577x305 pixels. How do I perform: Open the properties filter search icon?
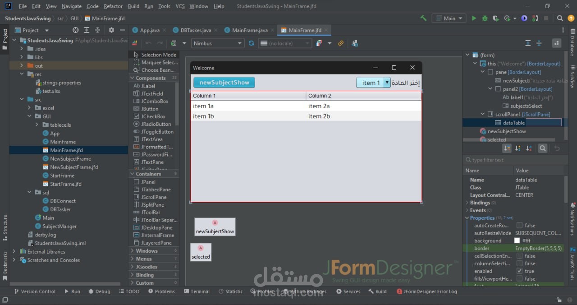(x=543, y=148)
